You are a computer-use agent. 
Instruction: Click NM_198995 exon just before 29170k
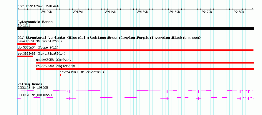tap(198, 91)
